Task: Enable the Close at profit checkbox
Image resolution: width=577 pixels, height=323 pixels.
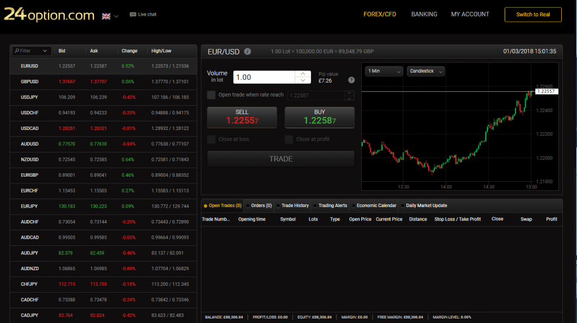Action: [x=289, y=139]
